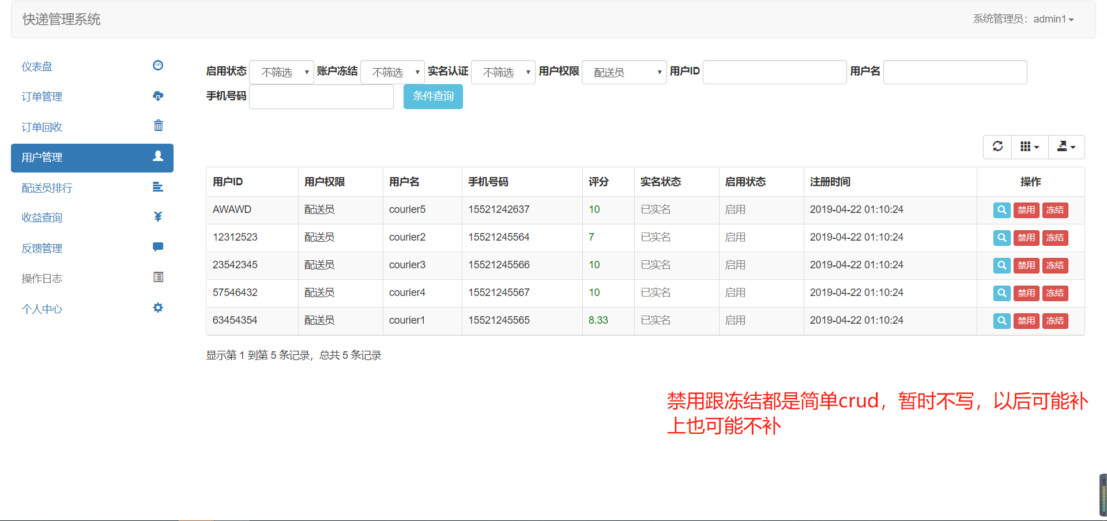Freeze (冻结) user courier1
Viewport: 1107px width, 521px height.
coord(1055,321)
